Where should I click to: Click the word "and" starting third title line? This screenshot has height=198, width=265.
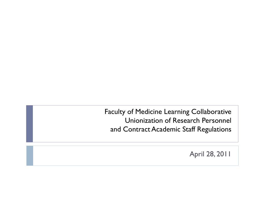(116, 129)
